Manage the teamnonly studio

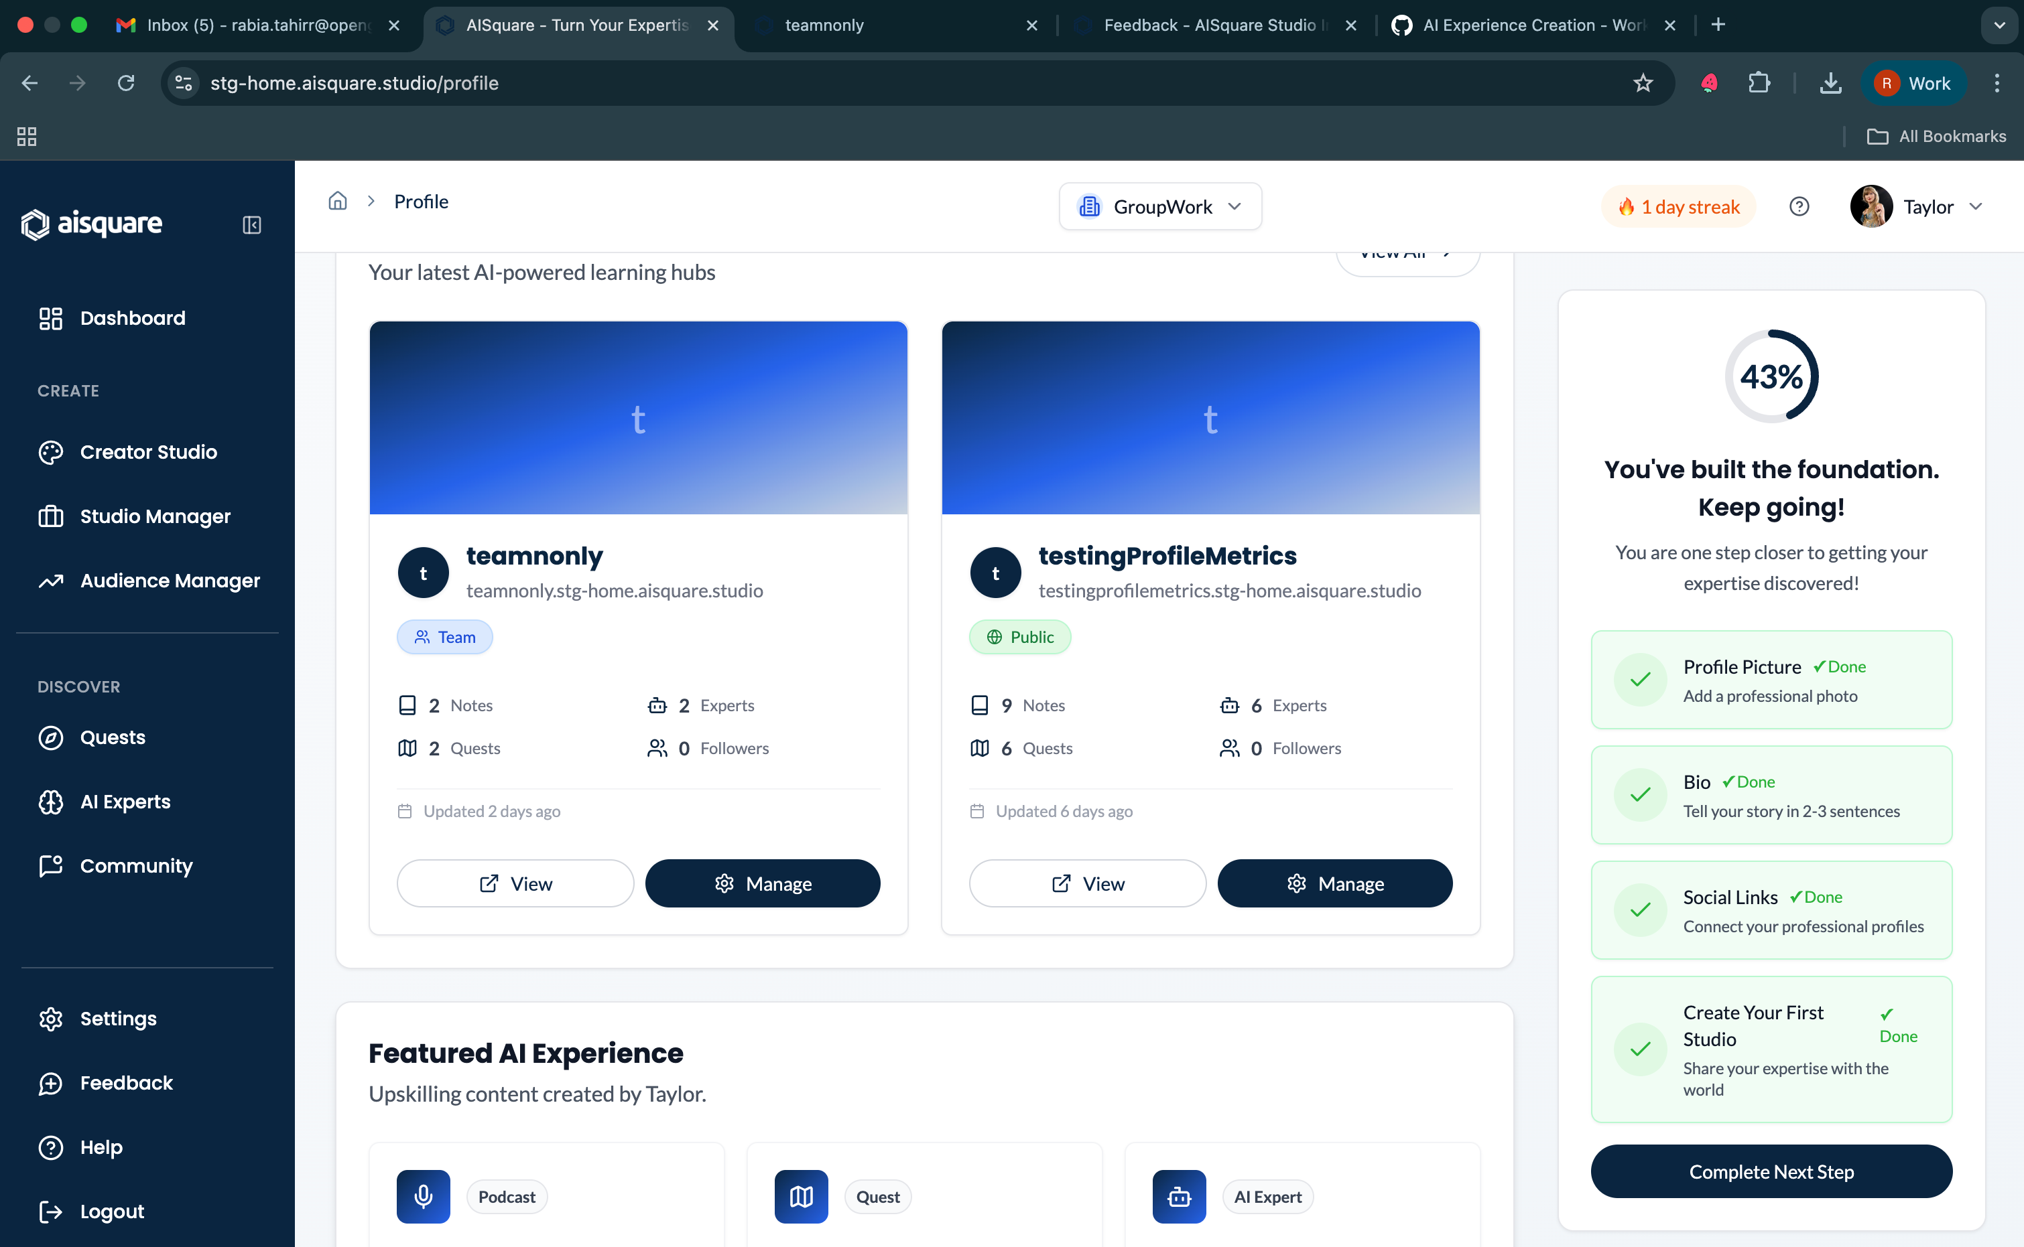click(763, 883)
